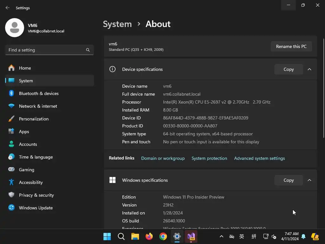
Task: Click the OS build value 26040.1000
Action: (x=174, y=221)
